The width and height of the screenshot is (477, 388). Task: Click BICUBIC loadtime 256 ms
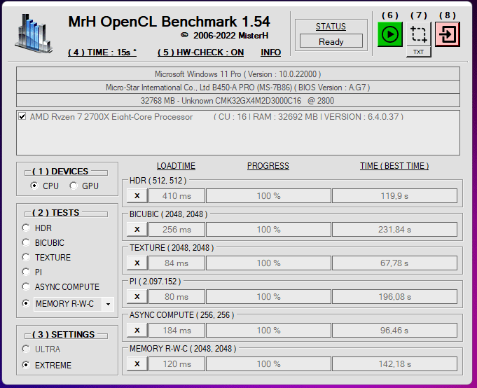(177, 229)
